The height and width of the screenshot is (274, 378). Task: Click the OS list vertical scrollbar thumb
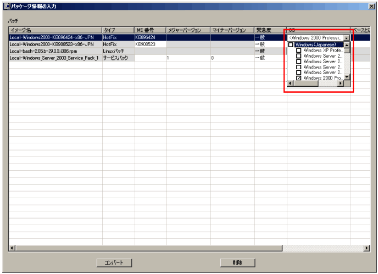(347, 51)
